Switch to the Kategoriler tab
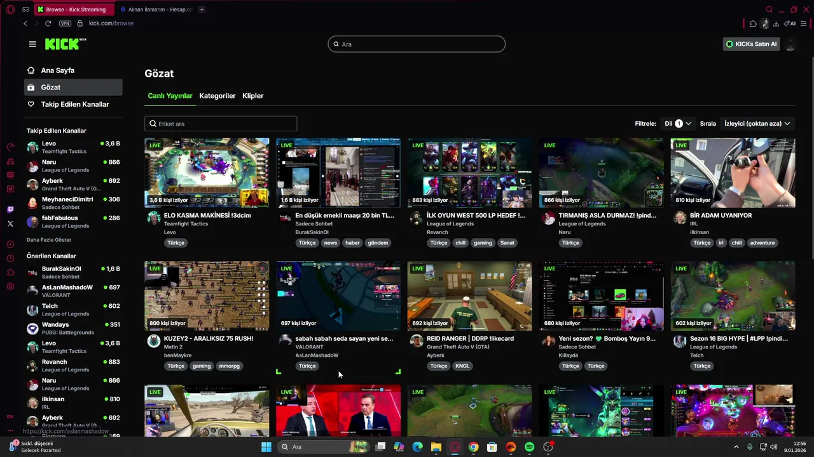814x457 pixels. [217, 96]
